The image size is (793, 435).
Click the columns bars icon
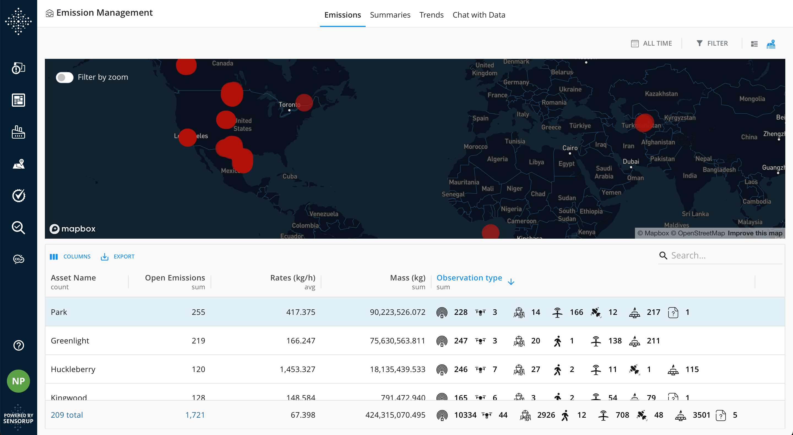point(54,257)
